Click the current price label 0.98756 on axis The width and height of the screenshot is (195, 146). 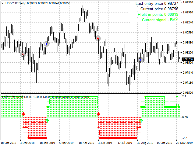[188, 59]
